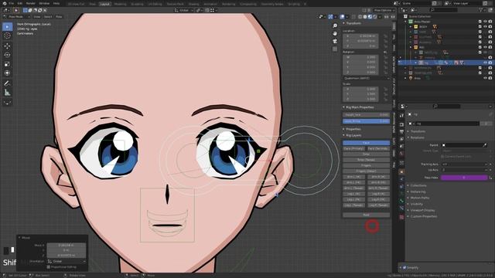Open the Scene properties tab icon
The image size is (495, 278).
(401, 146)
